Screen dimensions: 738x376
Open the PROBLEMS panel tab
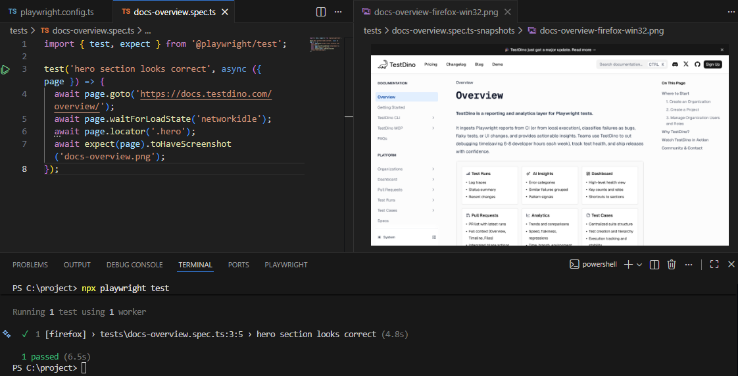pos(30,265)
